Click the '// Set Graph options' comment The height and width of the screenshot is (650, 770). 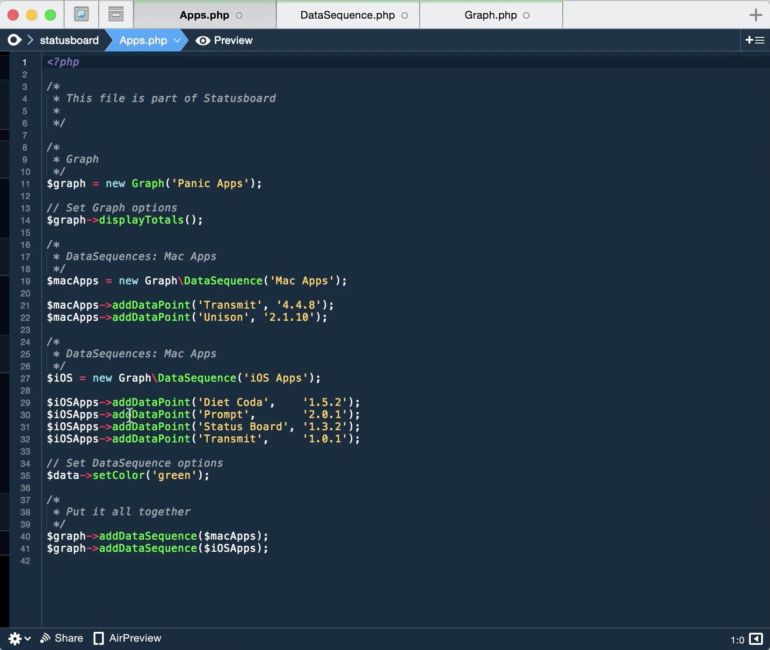pyautogui.click(x=112, y=208)
